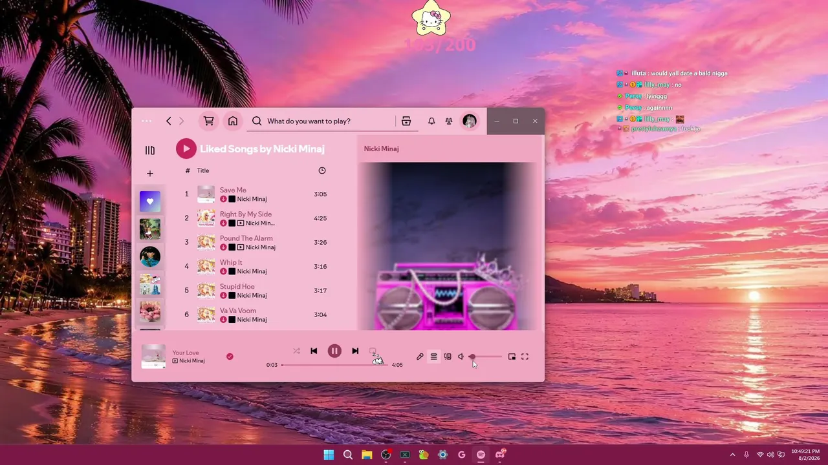Toggle the play queue view
This screenshot has height=465, width=828.
[x=433, y=356]
